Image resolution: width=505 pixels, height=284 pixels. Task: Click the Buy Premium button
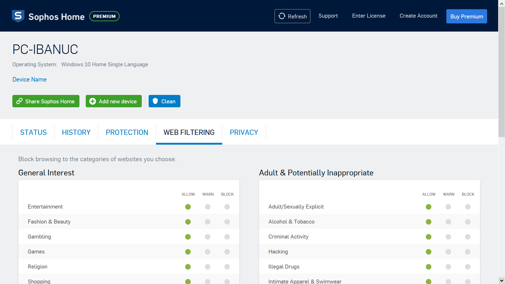[467, 16]
